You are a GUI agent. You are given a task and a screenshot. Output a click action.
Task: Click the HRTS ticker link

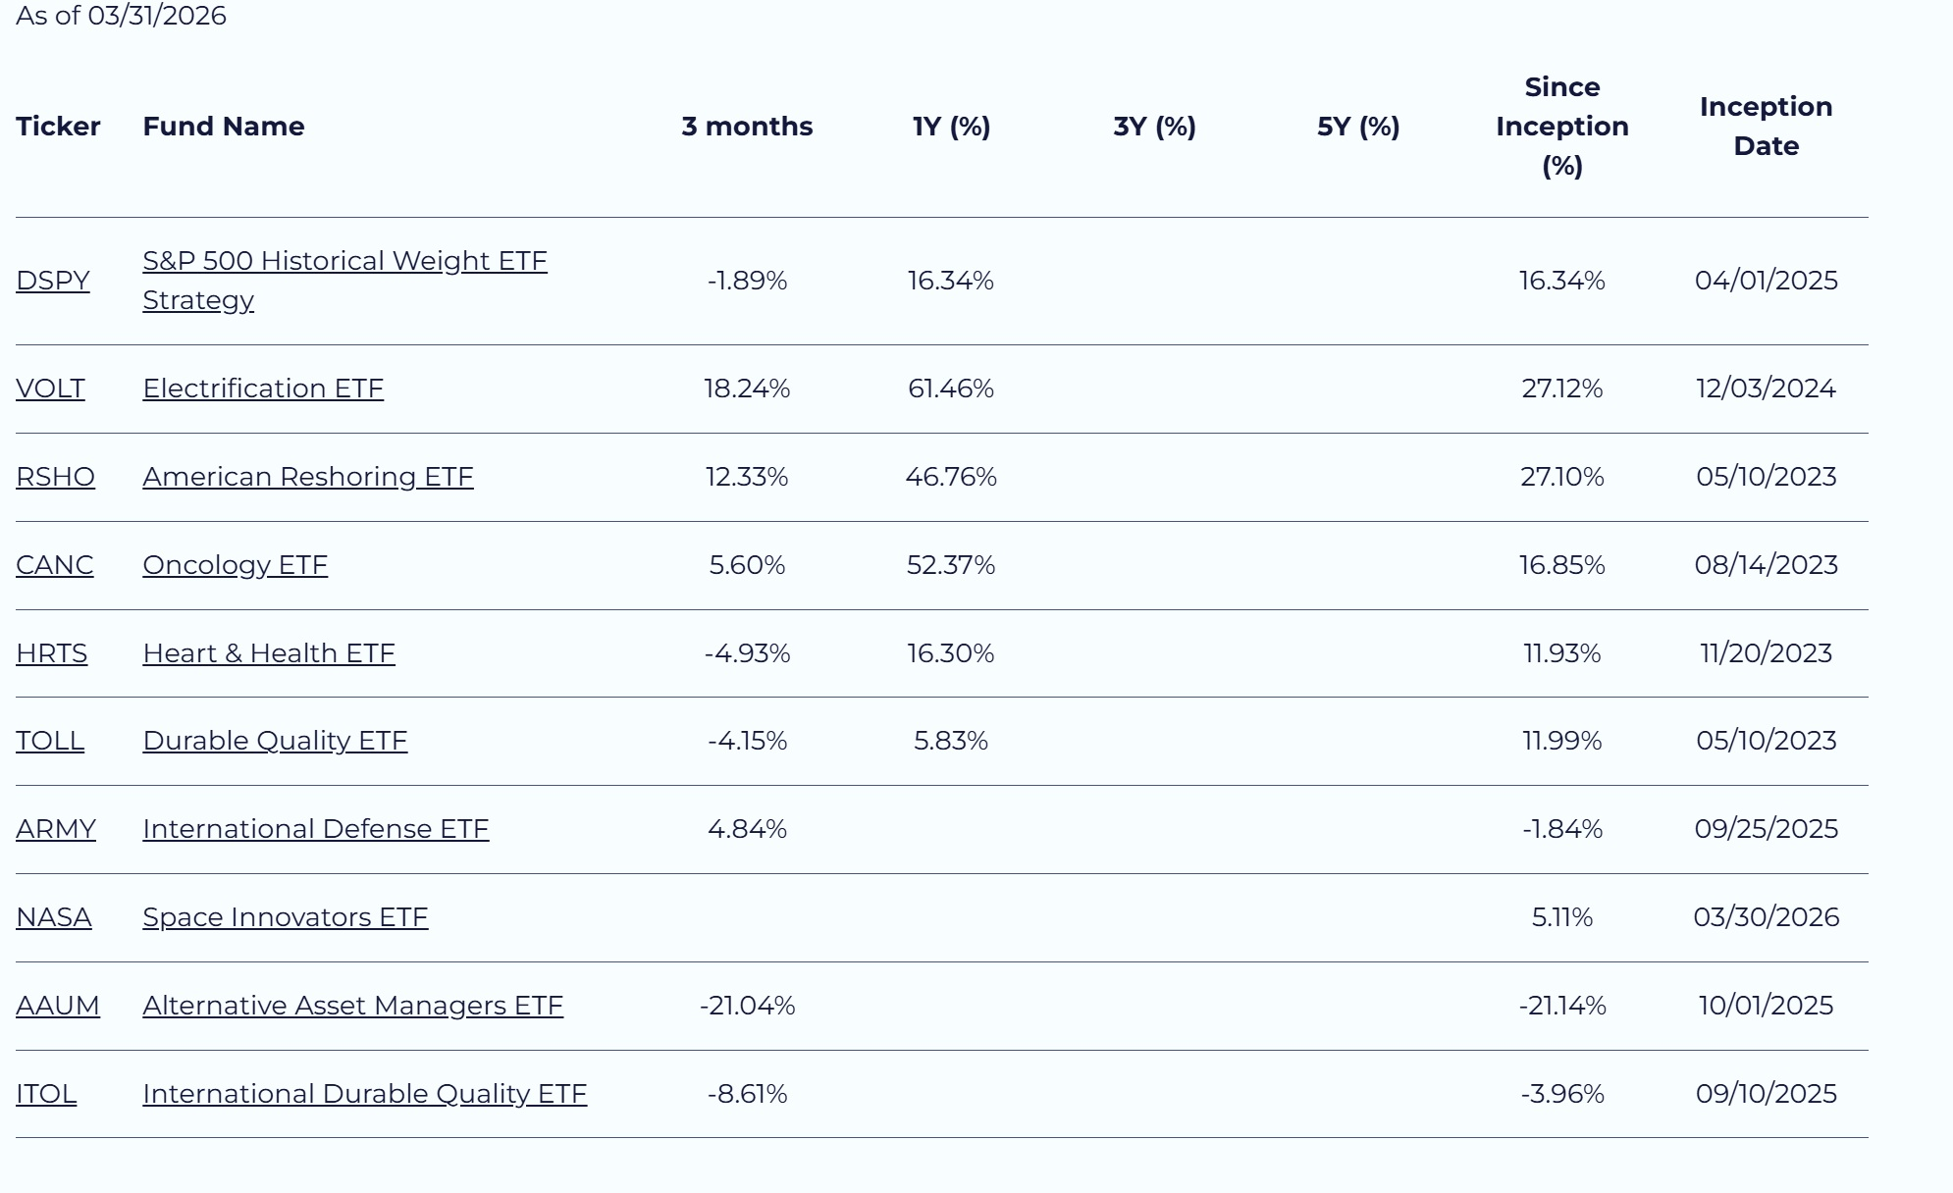click(x=52, y=653)
